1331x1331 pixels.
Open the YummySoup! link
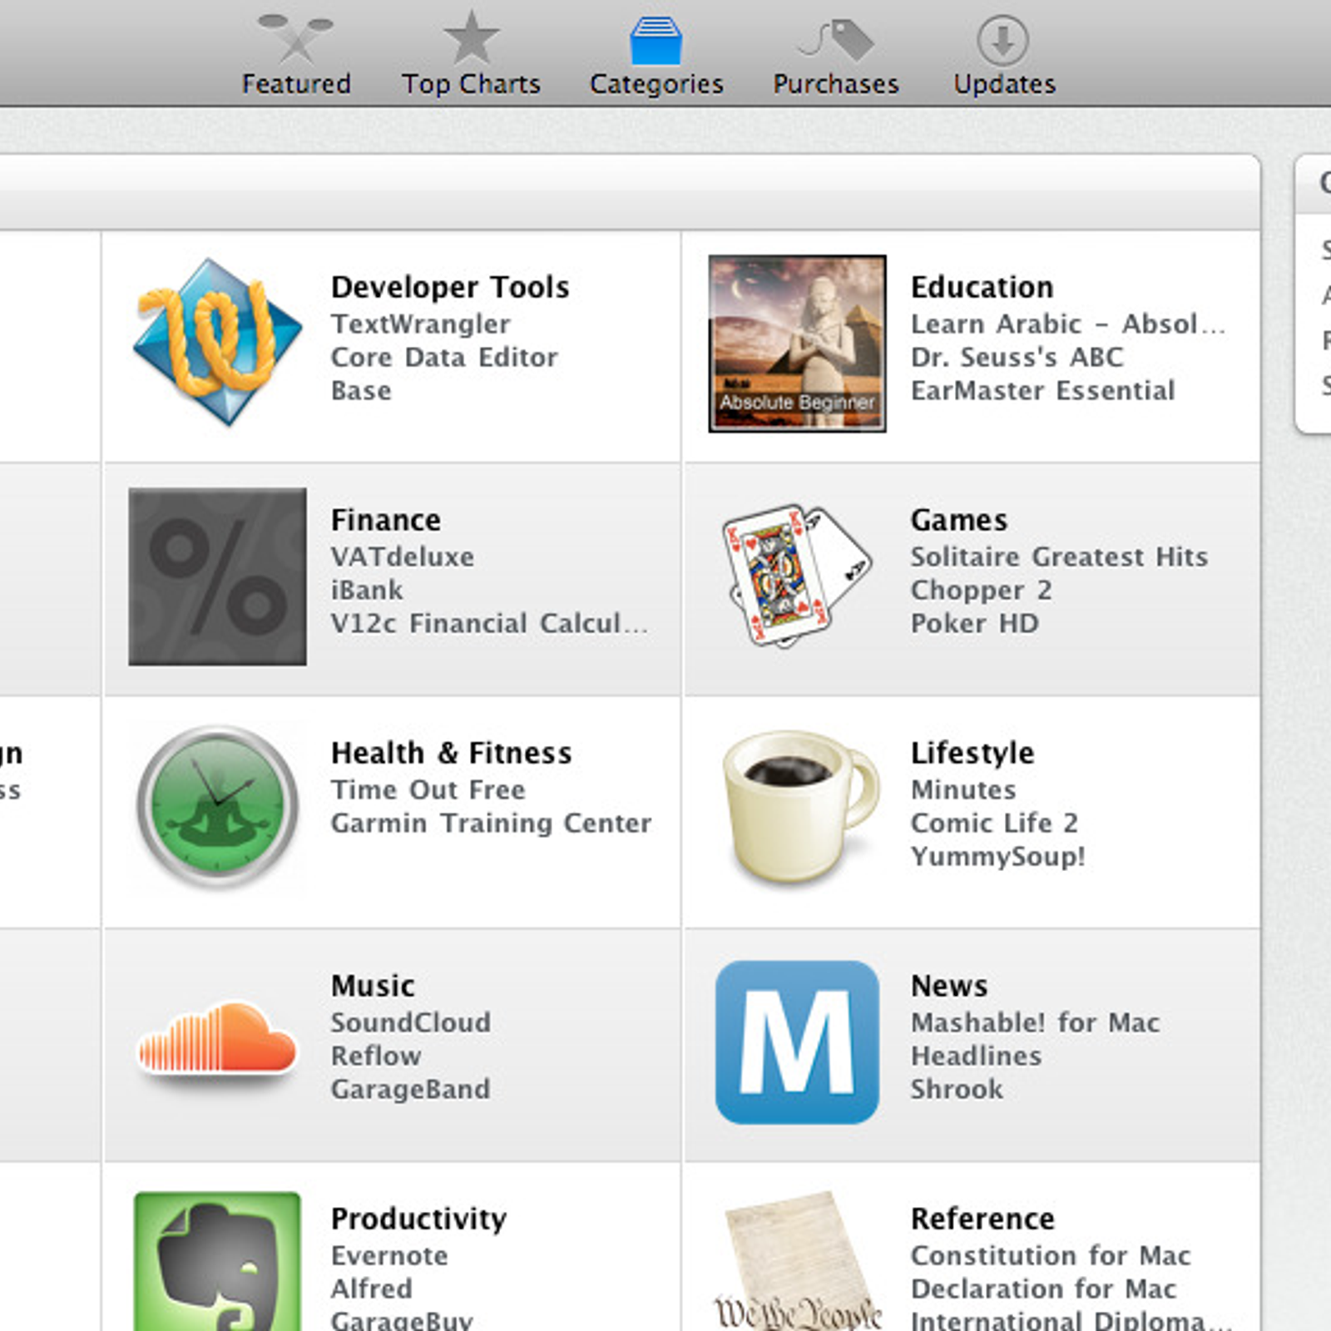tap(998, 858)
